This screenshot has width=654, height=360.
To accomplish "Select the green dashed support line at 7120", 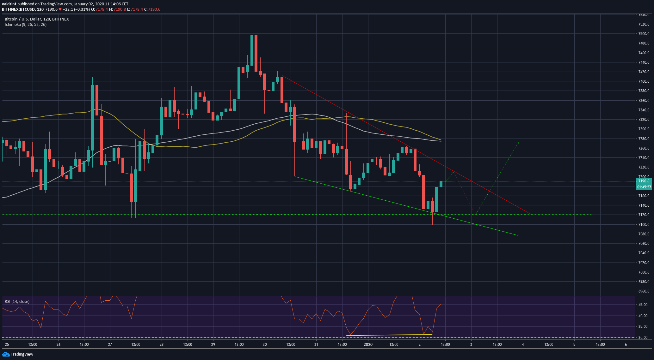I will coord(221,214).
